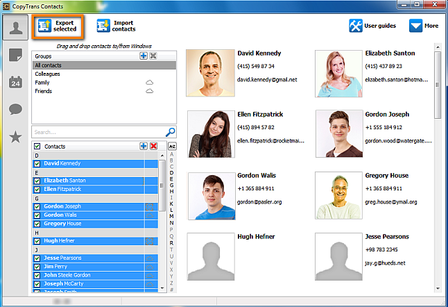The width and height of the screenshot is (448, 307).
Task: Add a new contact with plus icon
Action: click(144, 146)
